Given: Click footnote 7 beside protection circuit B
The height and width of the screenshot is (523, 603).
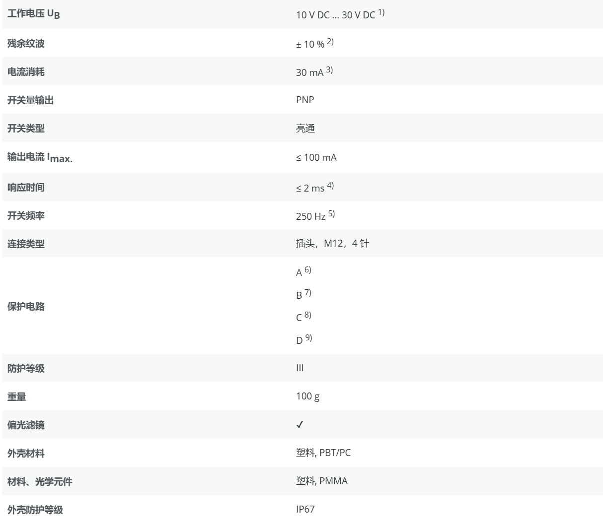Looking at the screenshot, I should pyautogui.click(x=308, y=293).
